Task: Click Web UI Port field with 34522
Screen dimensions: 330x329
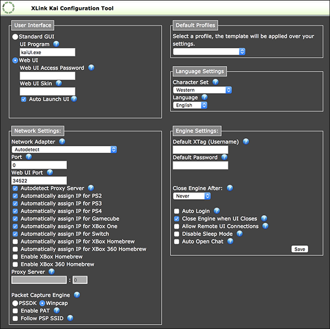Action: 39,180
